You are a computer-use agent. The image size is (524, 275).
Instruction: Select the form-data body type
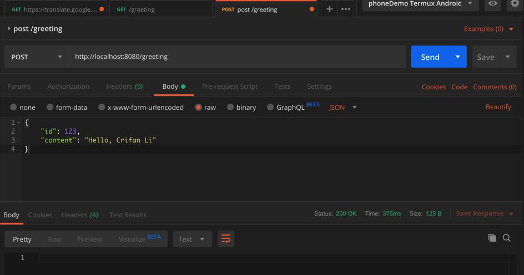67,107
